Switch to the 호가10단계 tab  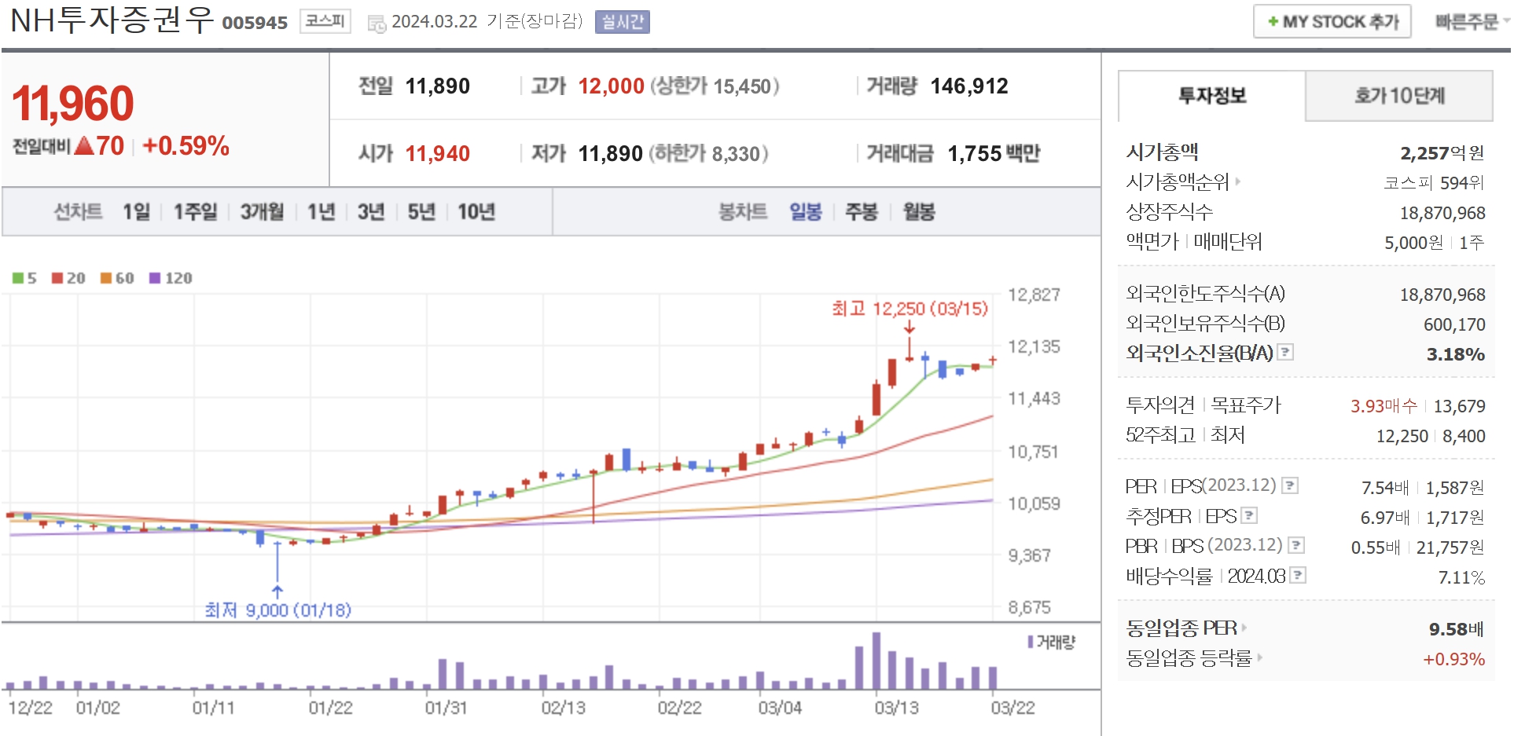pyautogui.click(x=1399, y=96)
